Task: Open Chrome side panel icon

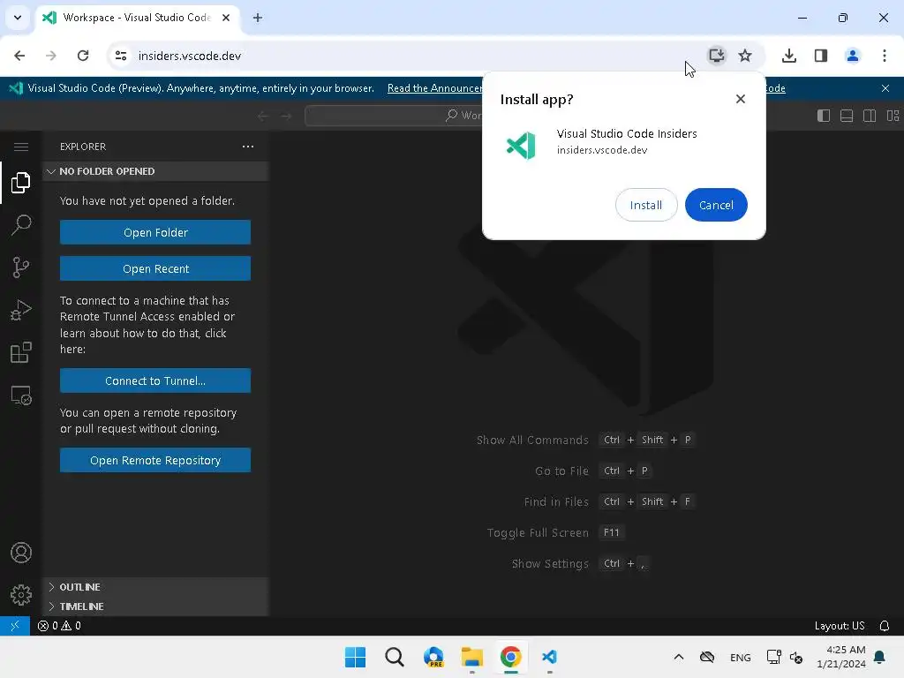Action: tap(821, 56)
